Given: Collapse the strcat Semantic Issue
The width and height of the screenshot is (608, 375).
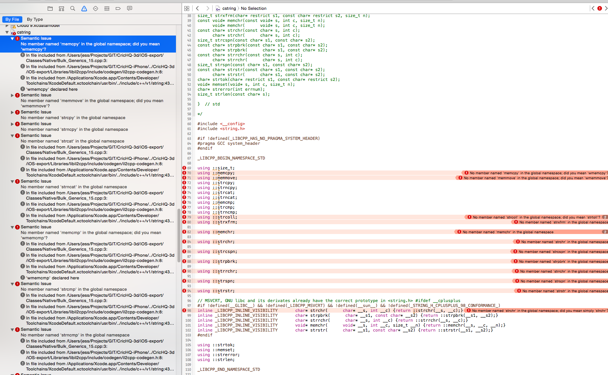Looking at the screenshot, I should pos(12,136).
